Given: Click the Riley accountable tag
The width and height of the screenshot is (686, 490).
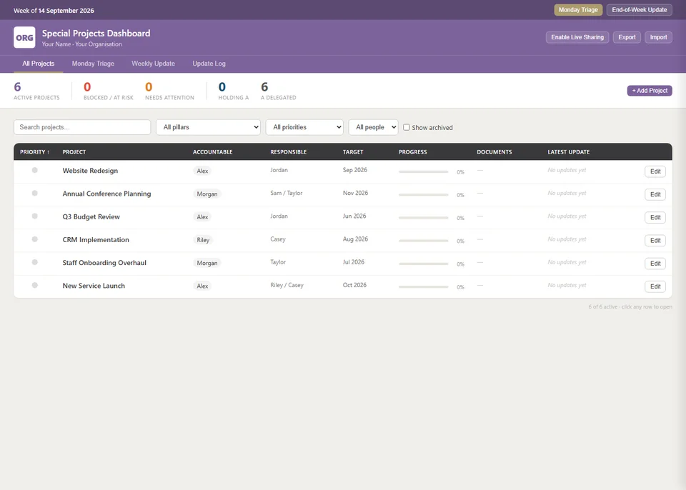Looking at the screenshot, I should point(203,240).
